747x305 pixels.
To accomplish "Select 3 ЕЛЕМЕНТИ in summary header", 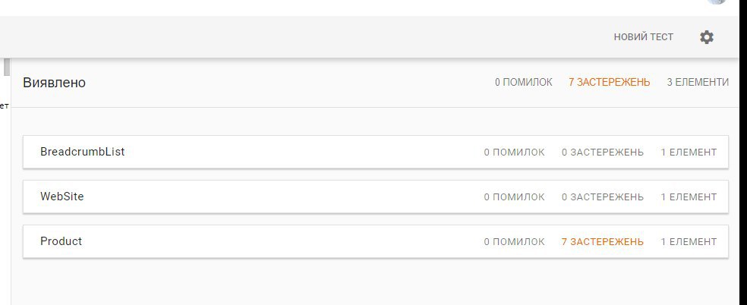I will click(698, 82).
